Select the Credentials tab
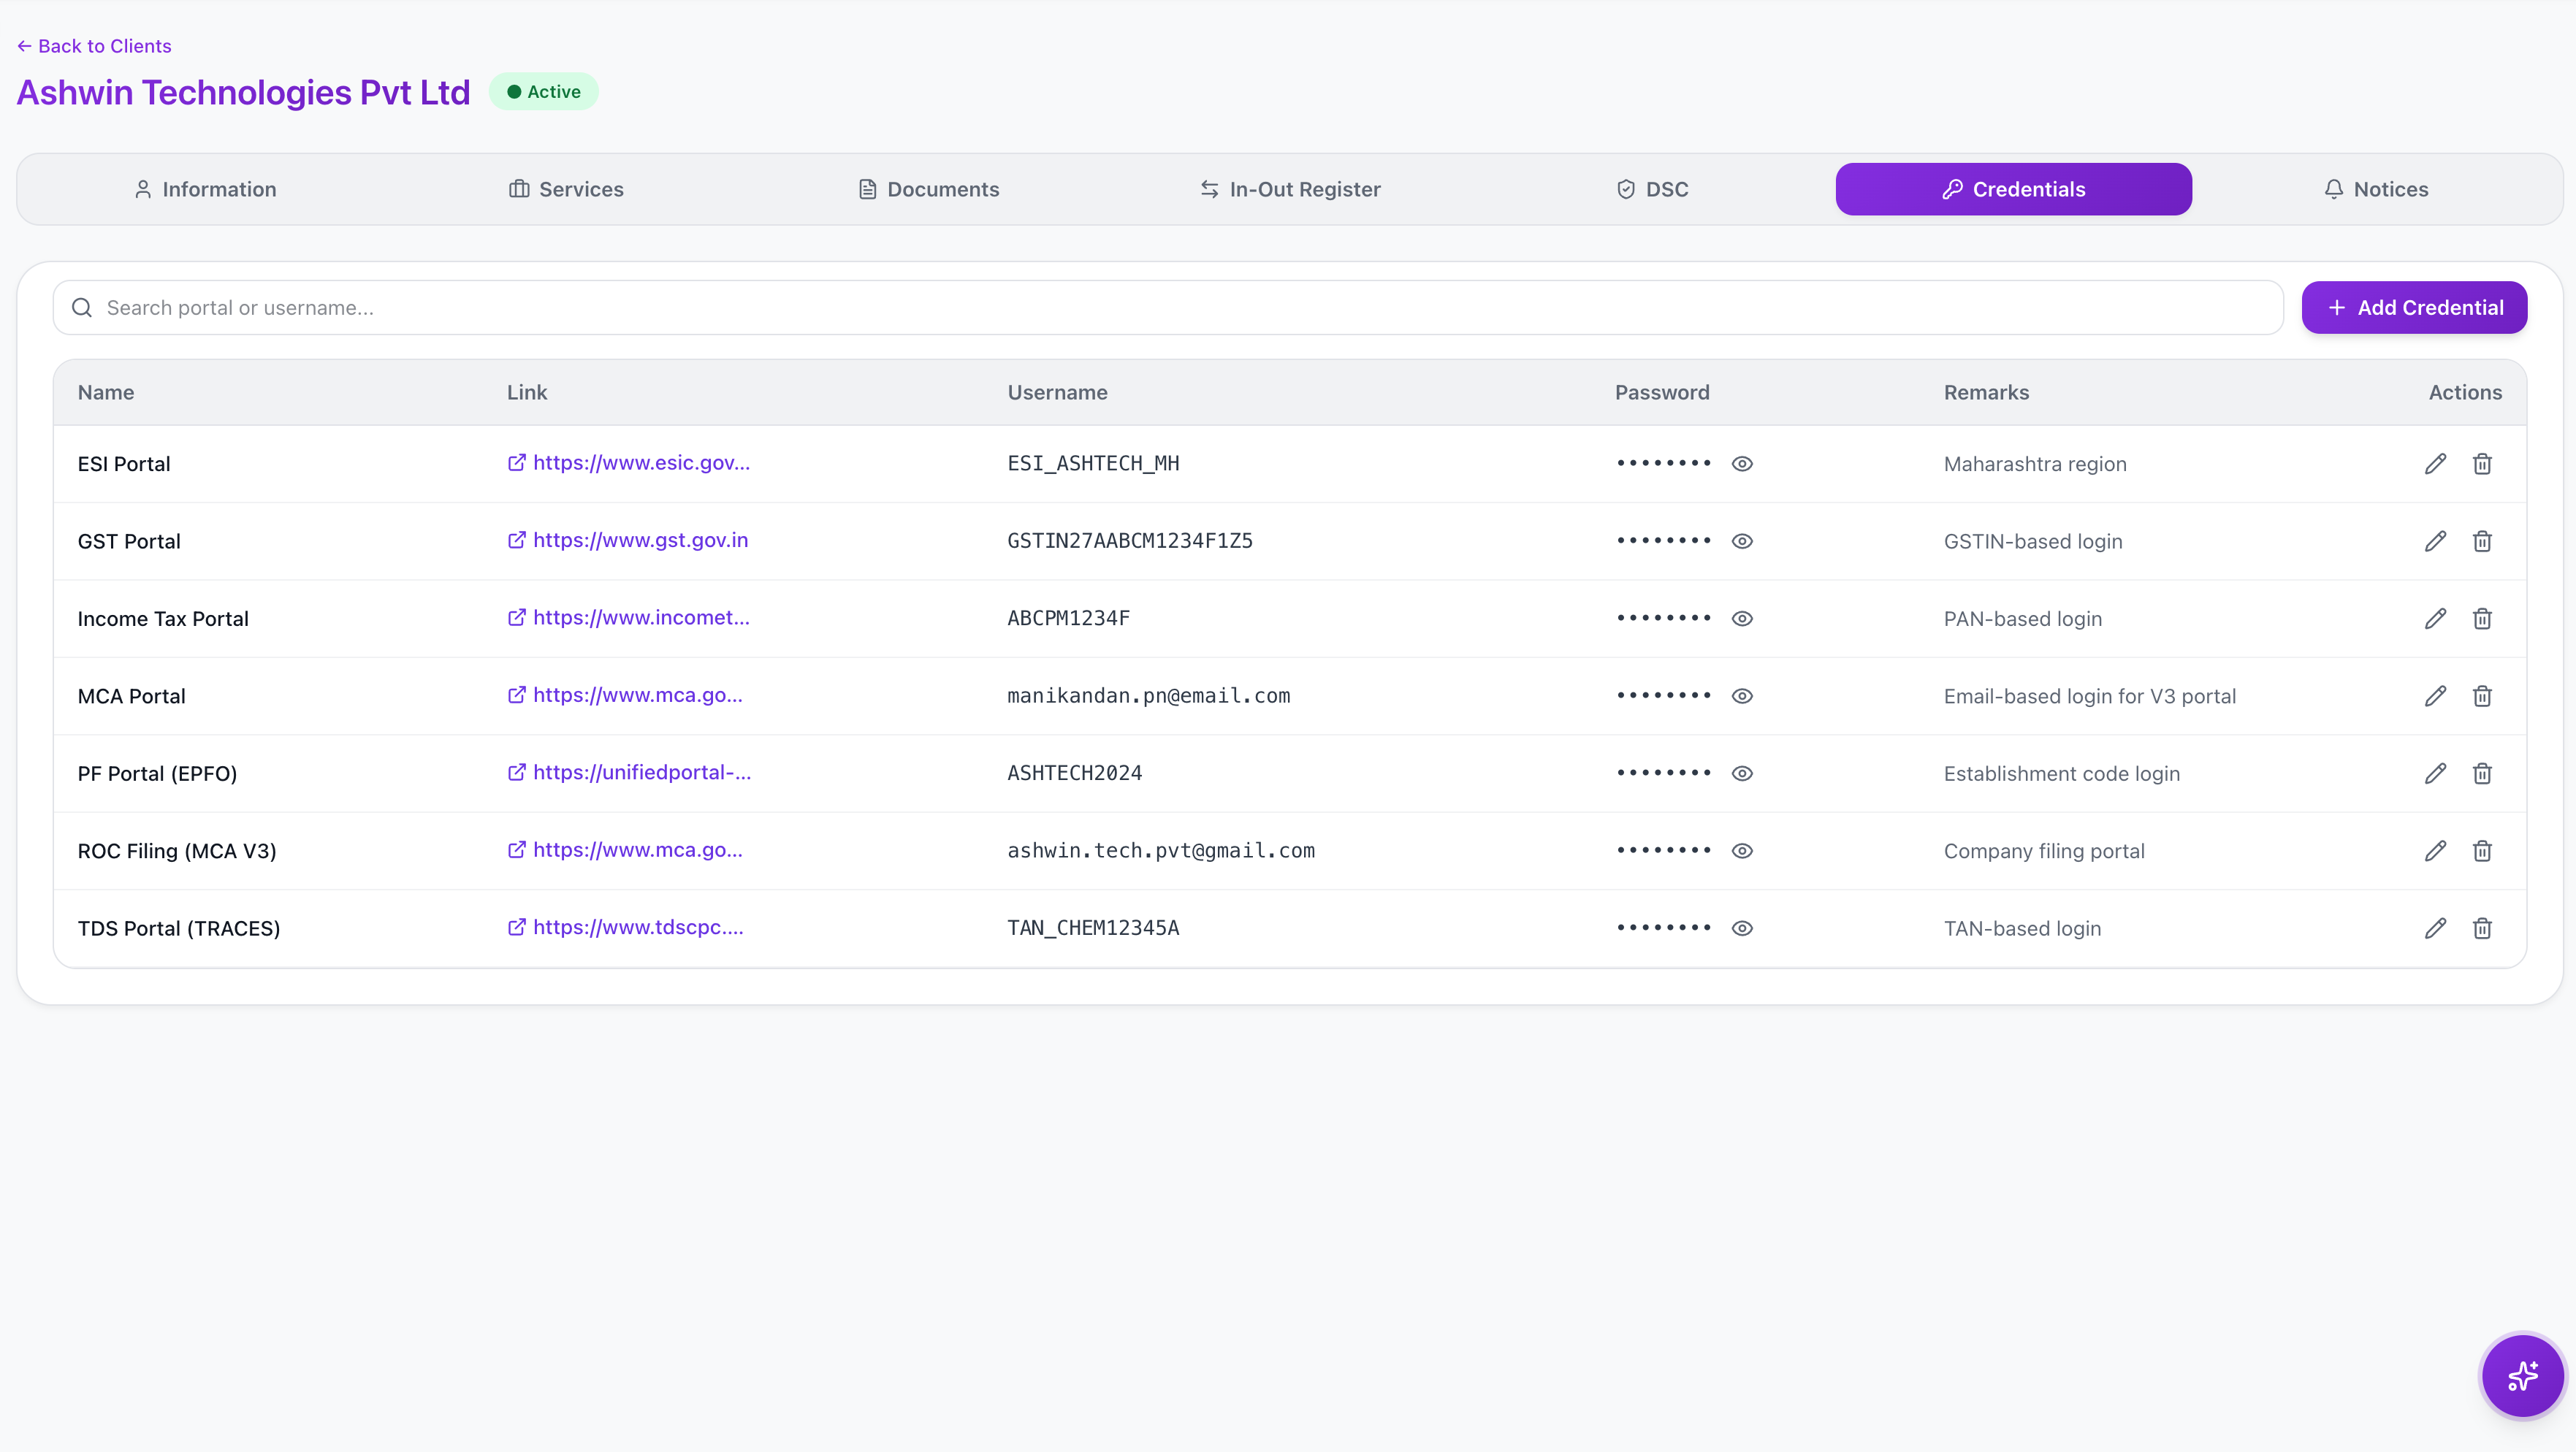Viewport: 2576px width, 1452px height. tap(2014, 189)
